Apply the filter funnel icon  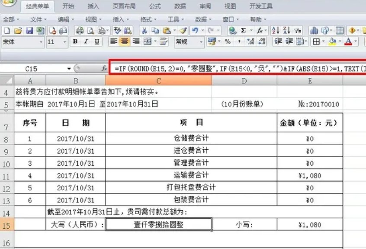coord(298,31)
